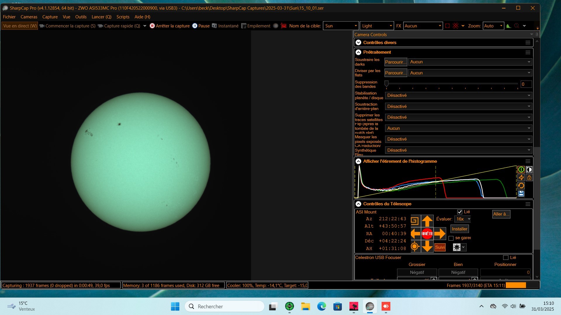This screenshot has width=561, height=315.
Task: Click Parcourir next to Soustraire les darks
Action: click(x=396, y=62)
